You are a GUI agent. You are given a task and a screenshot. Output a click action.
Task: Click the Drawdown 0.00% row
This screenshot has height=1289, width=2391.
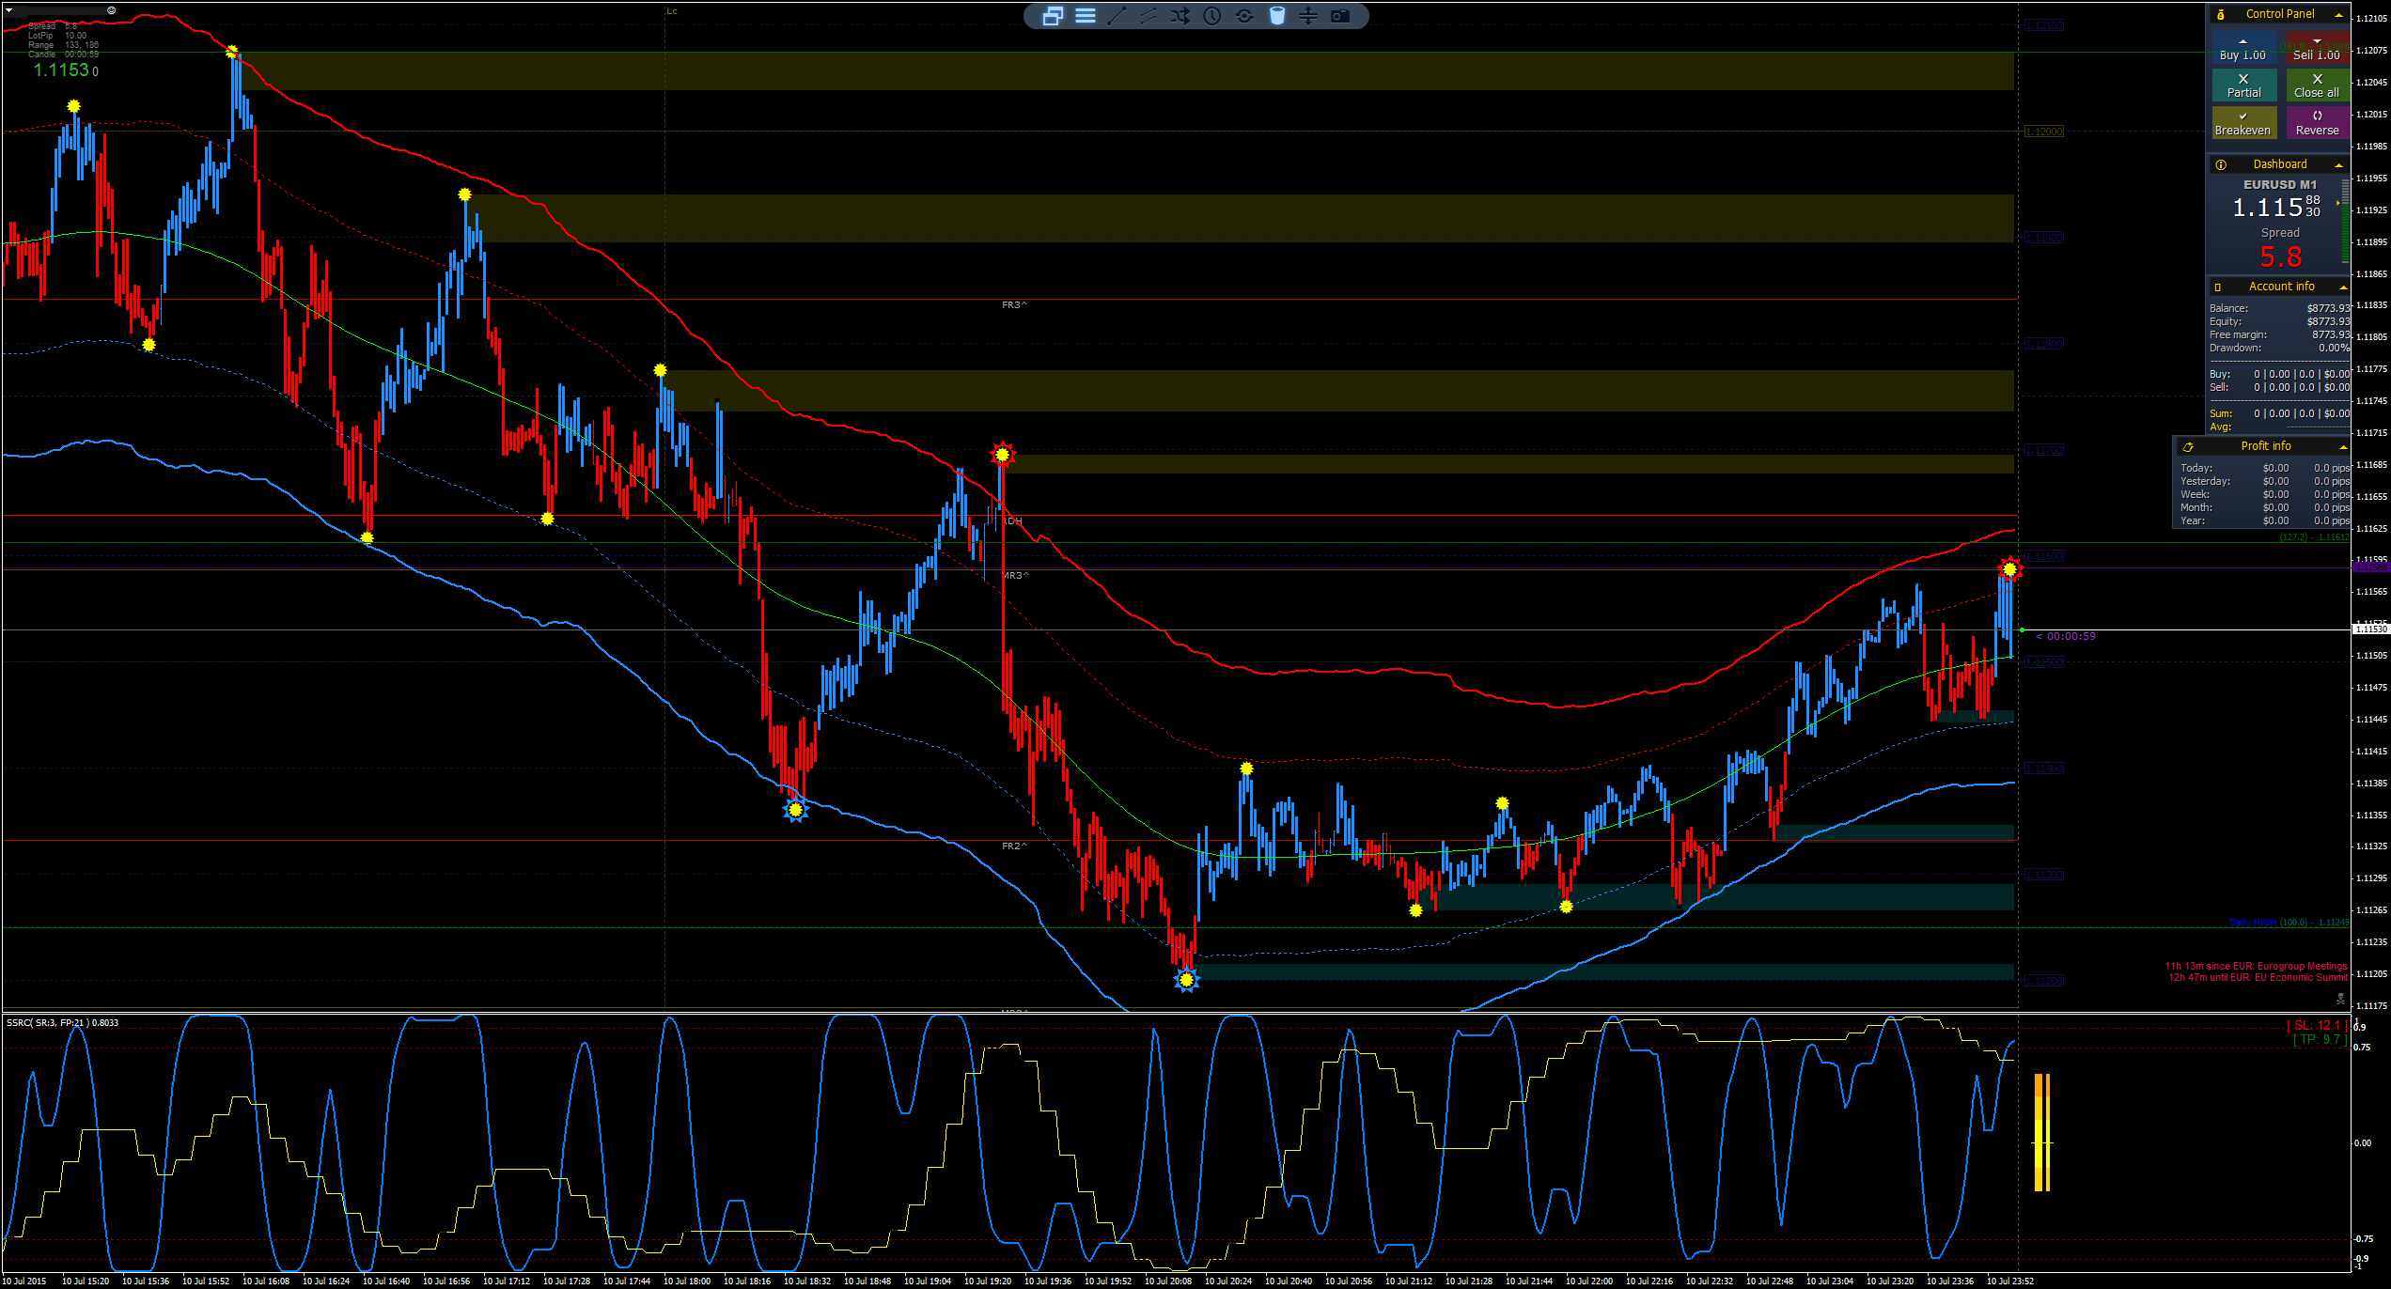tap(2279, 348)
